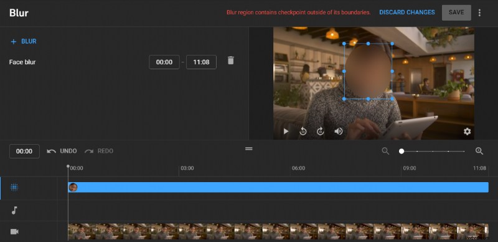Click the top-right blur box handle
This screenshot has width=498, height=242.
pyautogui.click(x=392, y=44)
